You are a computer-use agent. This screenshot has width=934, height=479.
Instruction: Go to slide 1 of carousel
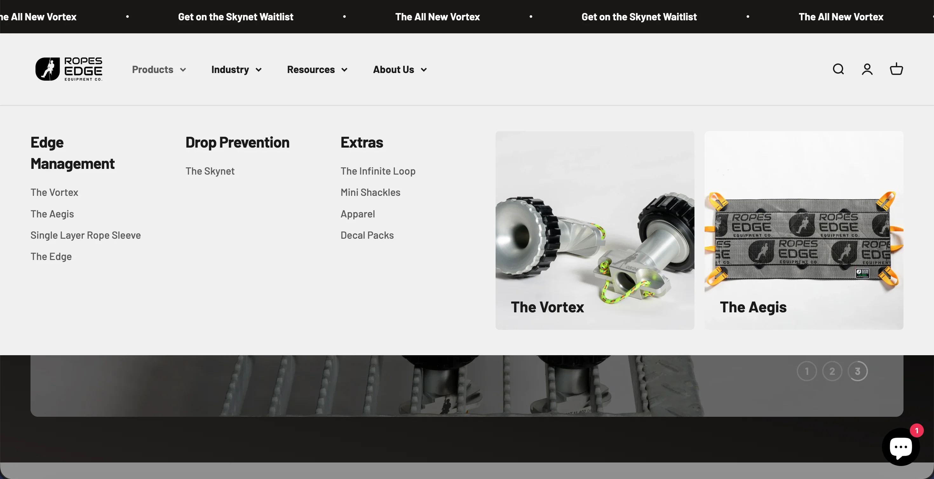pos(807,371)
